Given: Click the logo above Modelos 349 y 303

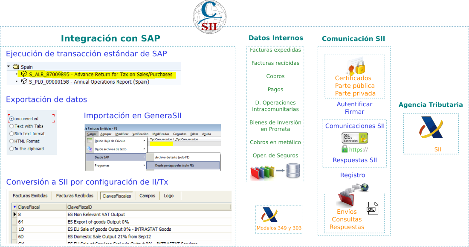Looking at the screenshot, I should click(x=269, y=215).
